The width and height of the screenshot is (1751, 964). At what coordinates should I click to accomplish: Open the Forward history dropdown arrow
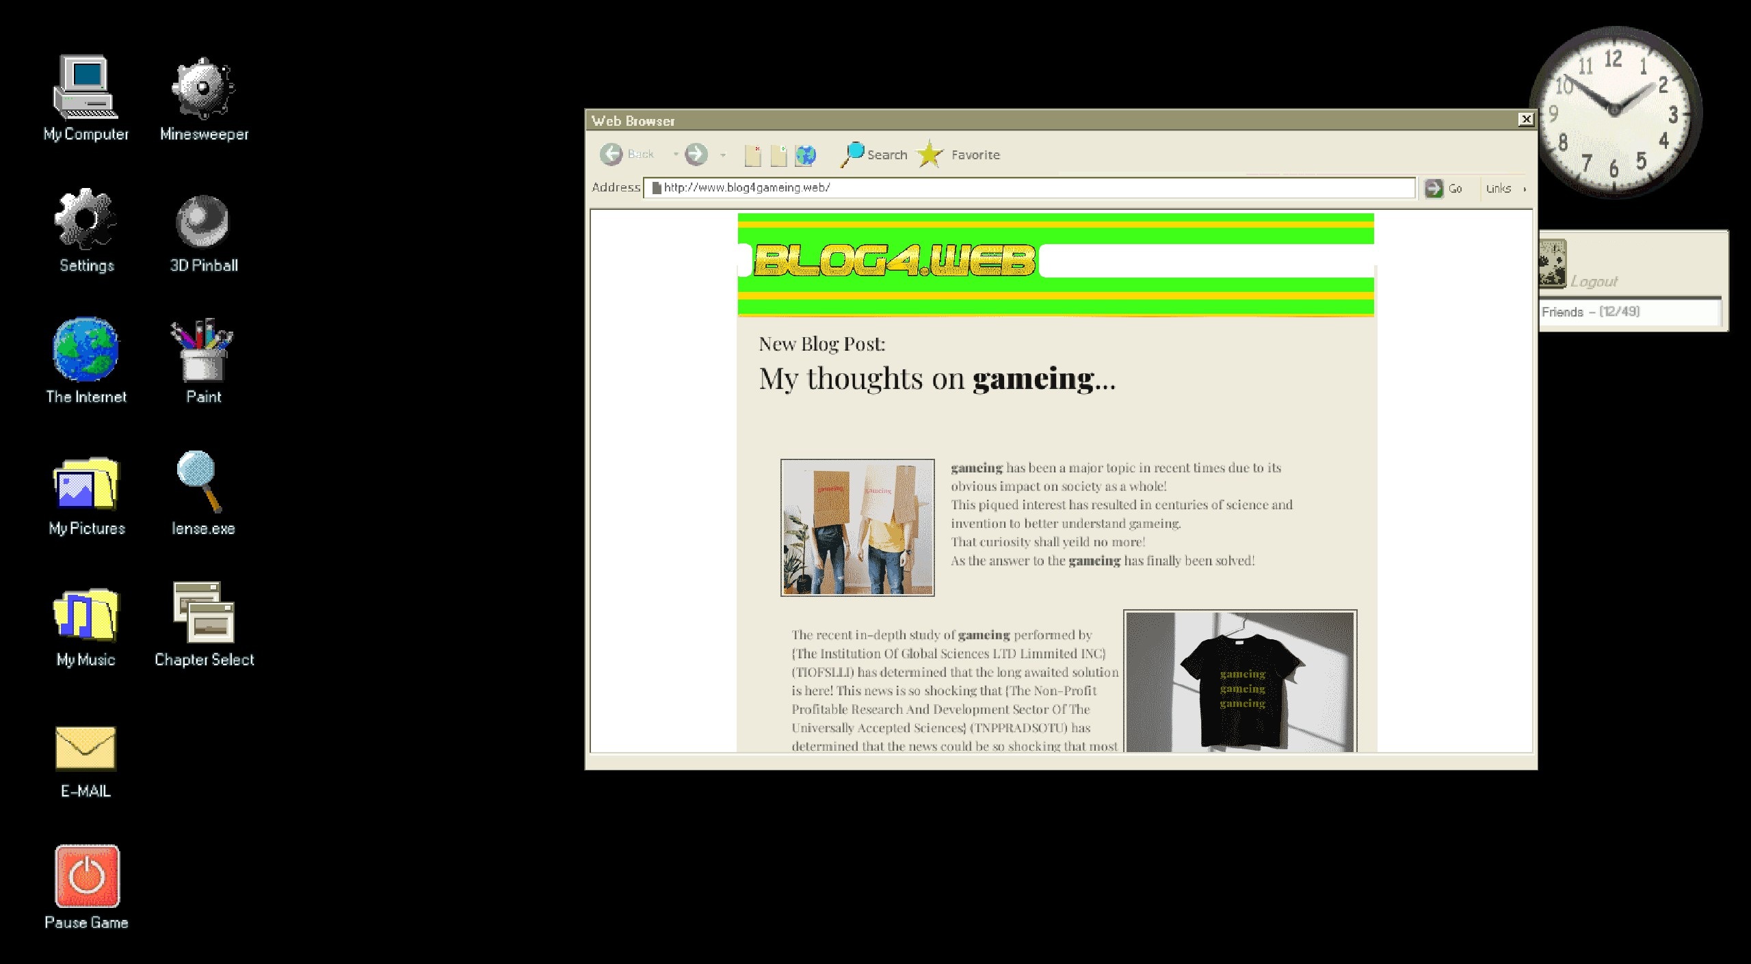tap(723, 155)
